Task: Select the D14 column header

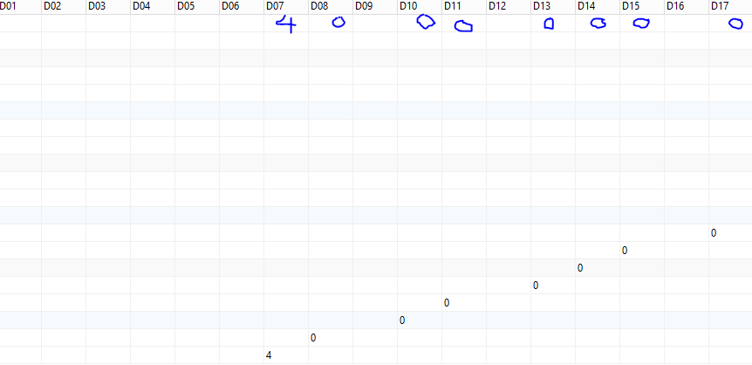Action: [598, 7]
